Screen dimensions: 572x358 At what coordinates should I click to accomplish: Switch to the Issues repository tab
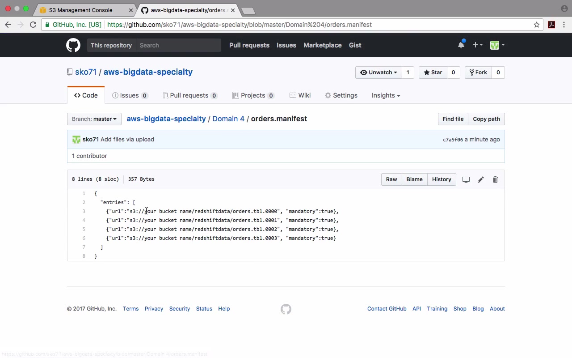click(x=130, y=95)
